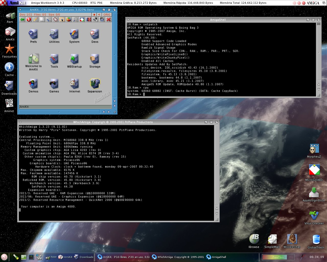Click the speaker sound icon in AmiKit toolbar
This screenshot has width=327, height=262.
tap(95, 19)
